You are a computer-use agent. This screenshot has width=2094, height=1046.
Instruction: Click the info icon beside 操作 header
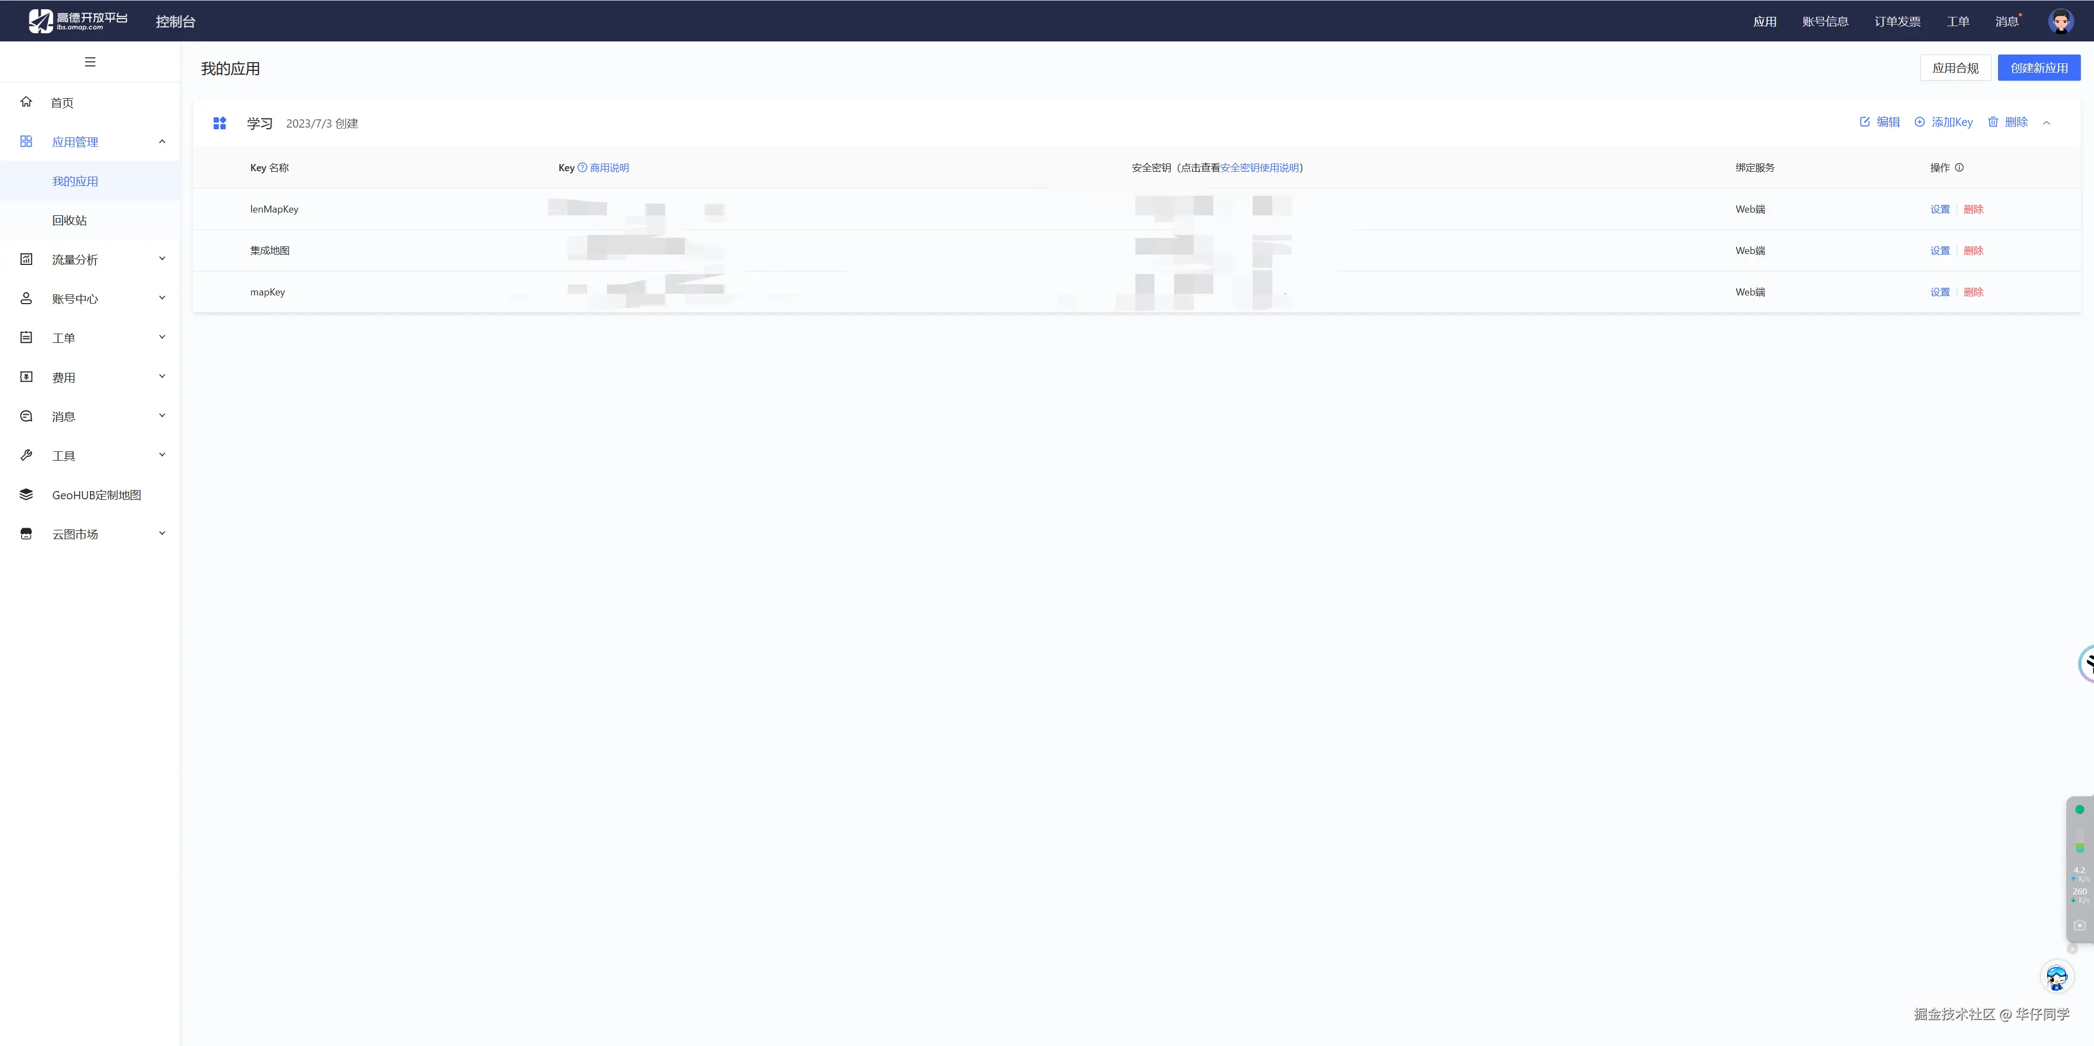[x=1959, y=167]
